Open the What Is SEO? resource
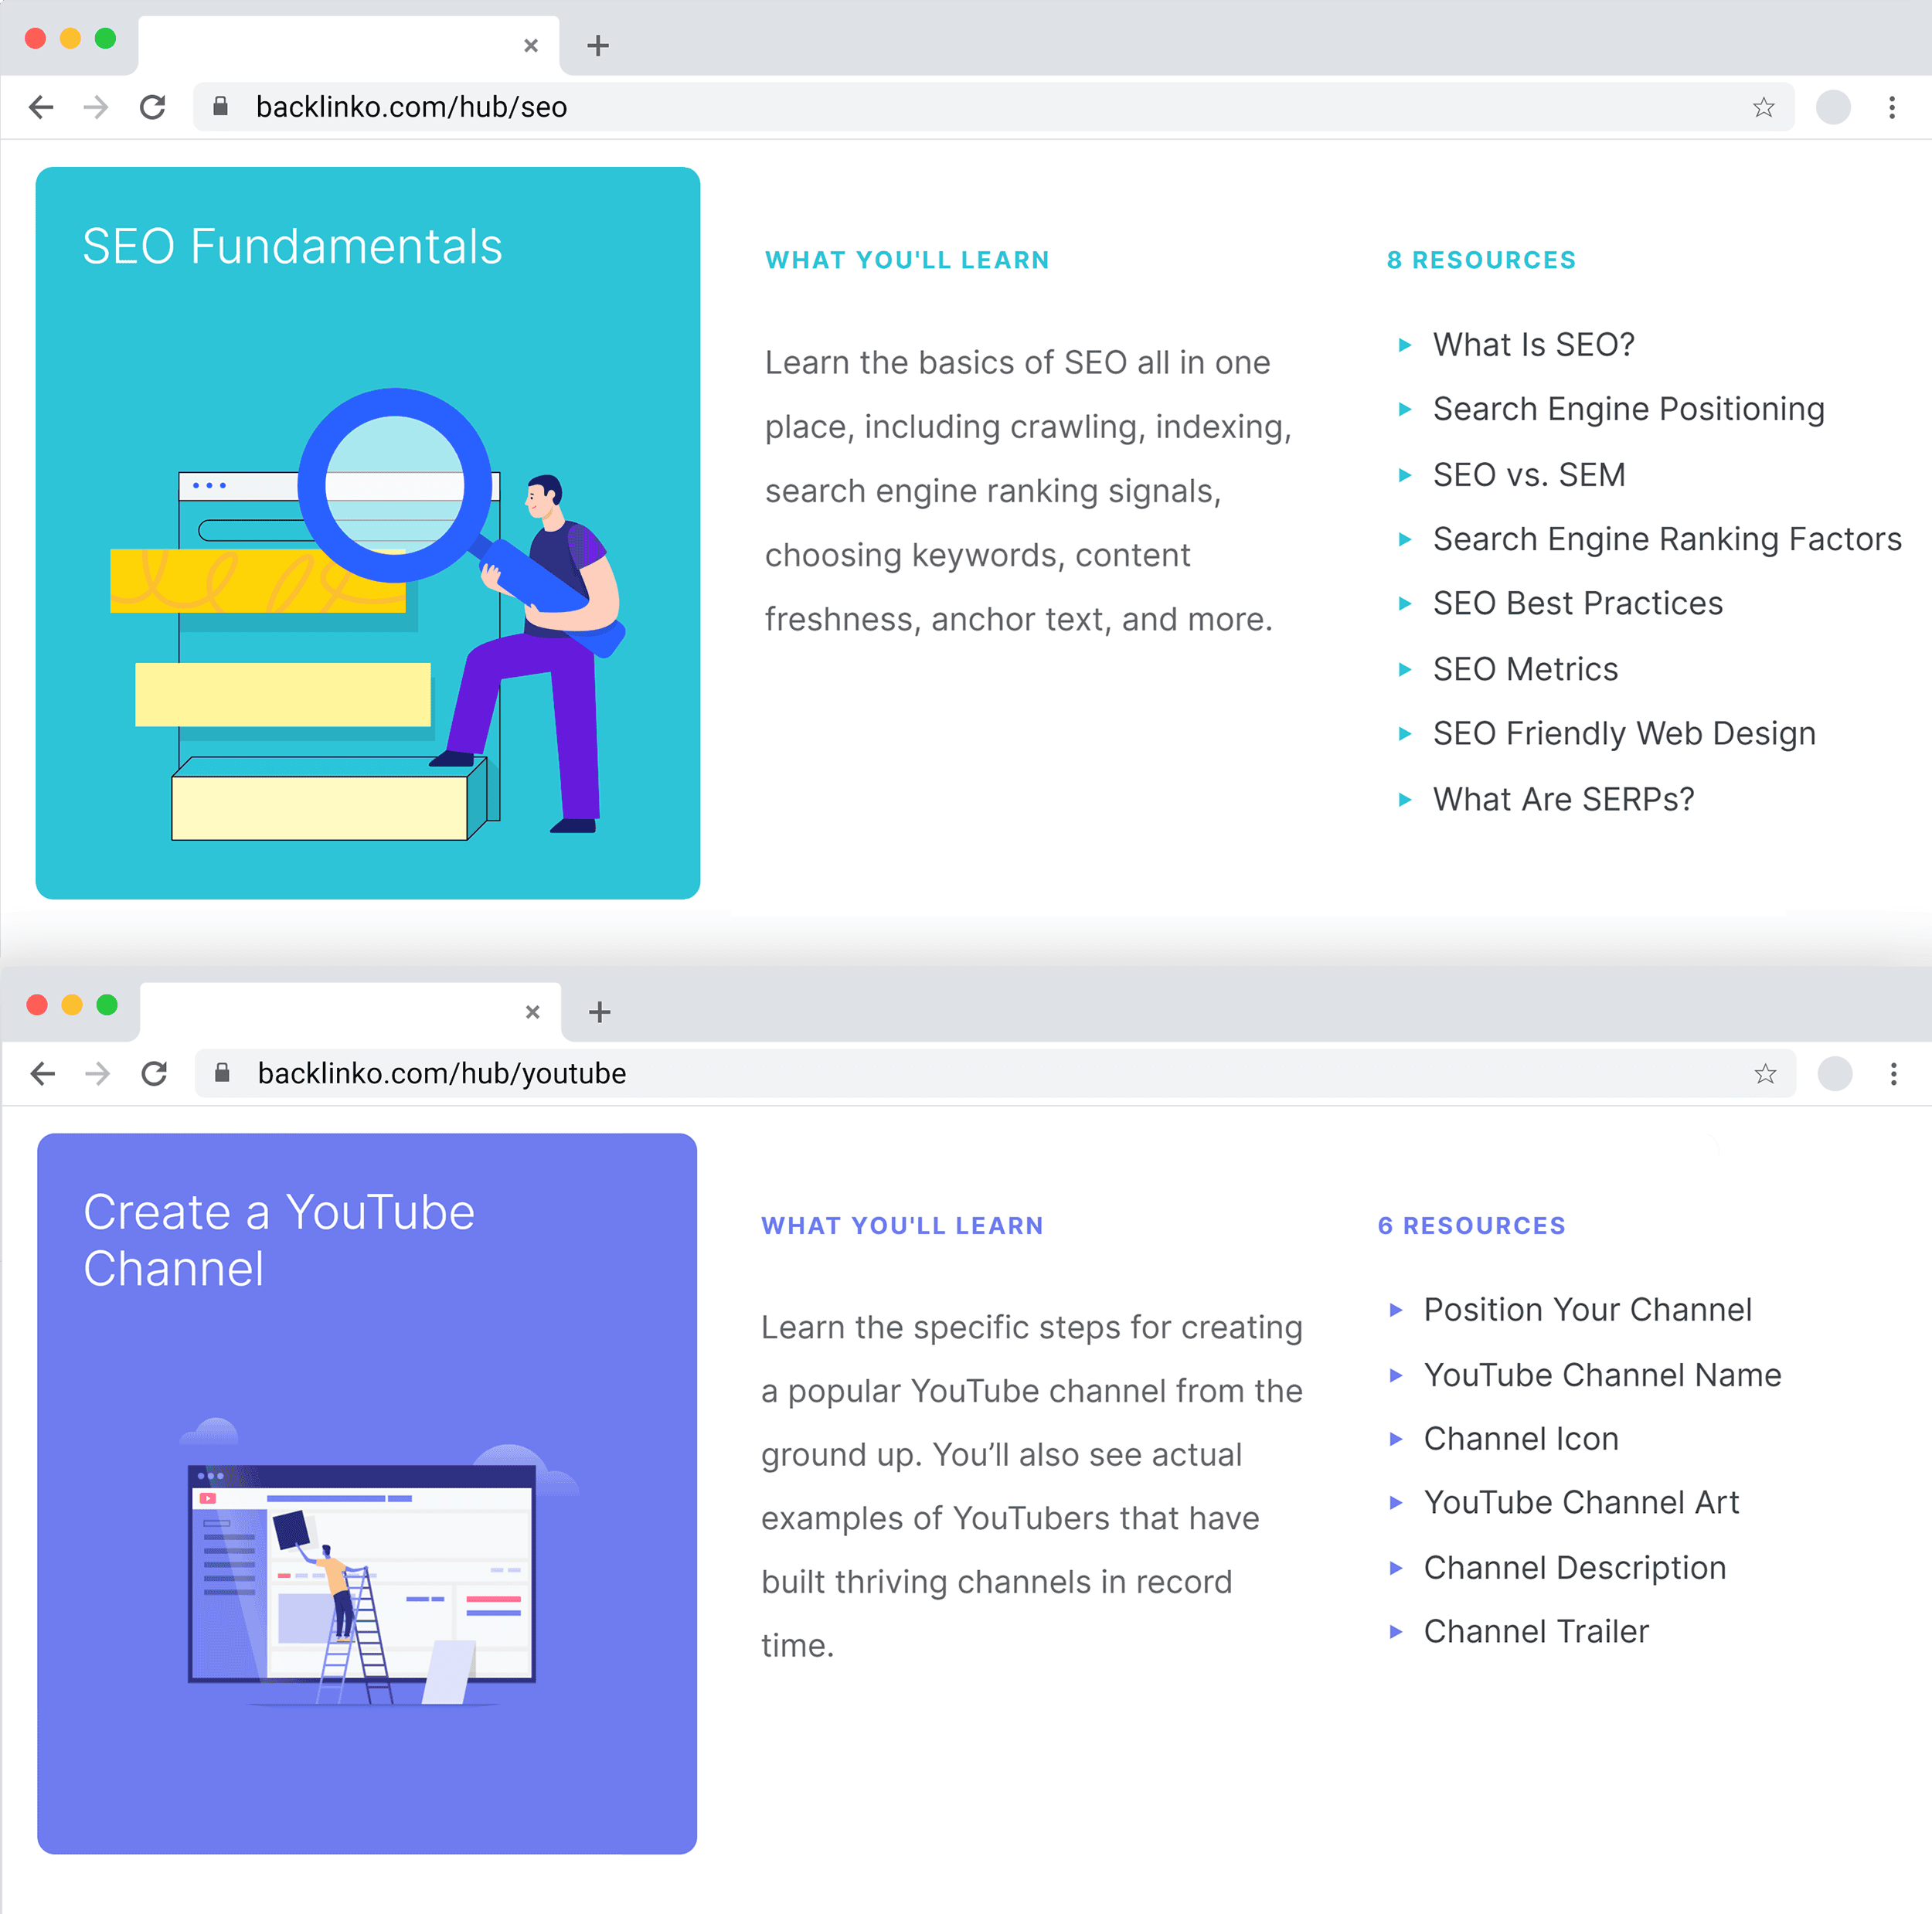 [1533, 345]
